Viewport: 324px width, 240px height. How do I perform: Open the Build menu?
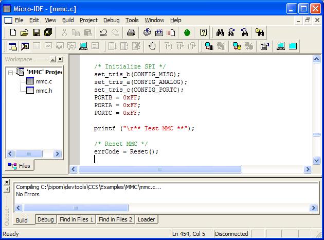[68, 20]
